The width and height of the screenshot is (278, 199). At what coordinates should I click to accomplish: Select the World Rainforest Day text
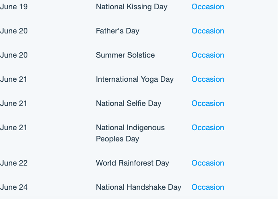pos(133,164)
